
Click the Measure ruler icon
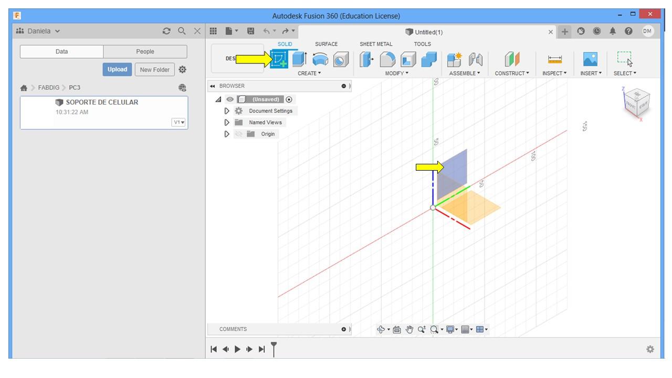(x=554, y=59)
